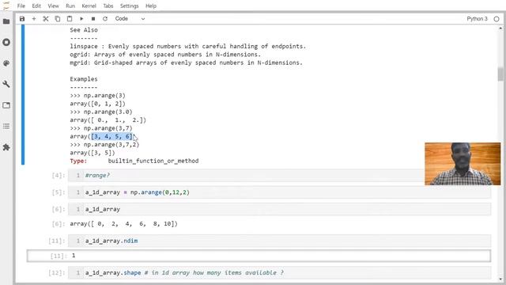Paste cells from clipboard icon
506x285 pixels.
click(x=70, y=19)
